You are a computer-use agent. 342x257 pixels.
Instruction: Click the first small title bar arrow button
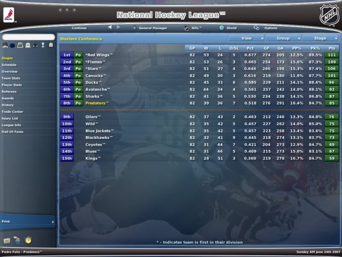(60, 10)
